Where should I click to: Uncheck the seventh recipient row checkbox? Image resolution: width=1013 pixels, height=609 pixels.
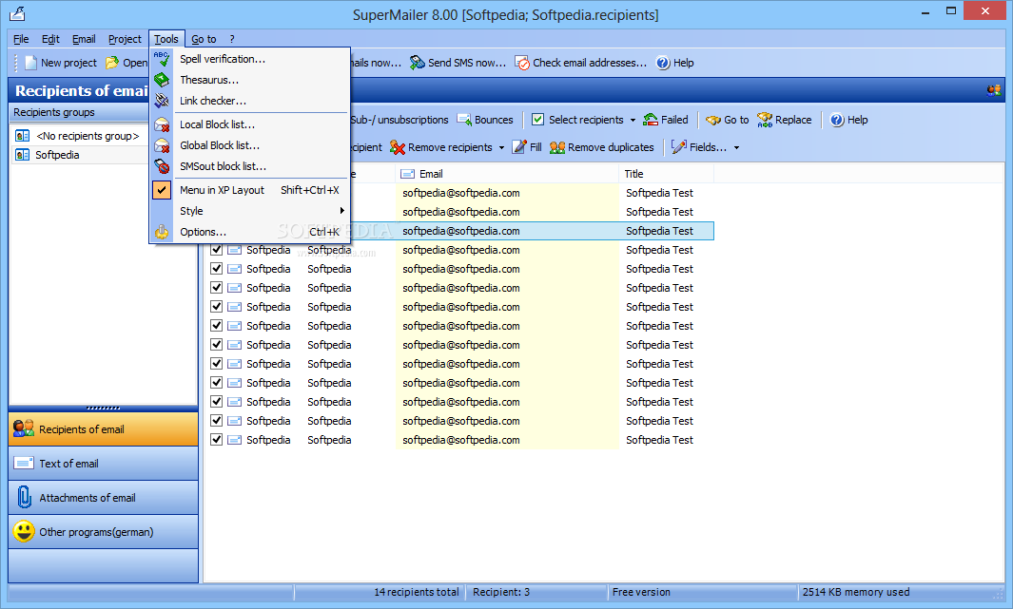[x=217, y=307]
